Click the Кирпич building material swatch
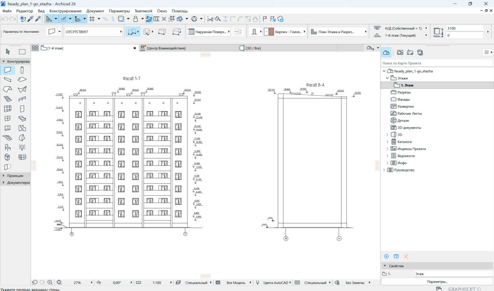Screen dimensions: 494x291 [271, 32]
